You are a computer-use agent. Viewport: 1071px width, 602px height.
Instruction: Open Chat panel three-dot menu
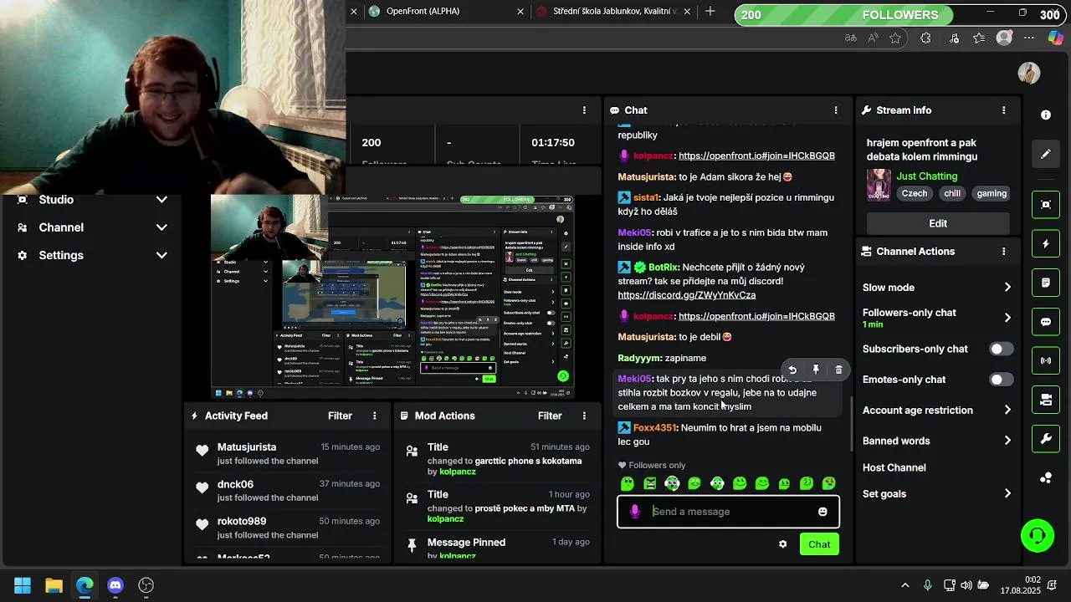835,110
